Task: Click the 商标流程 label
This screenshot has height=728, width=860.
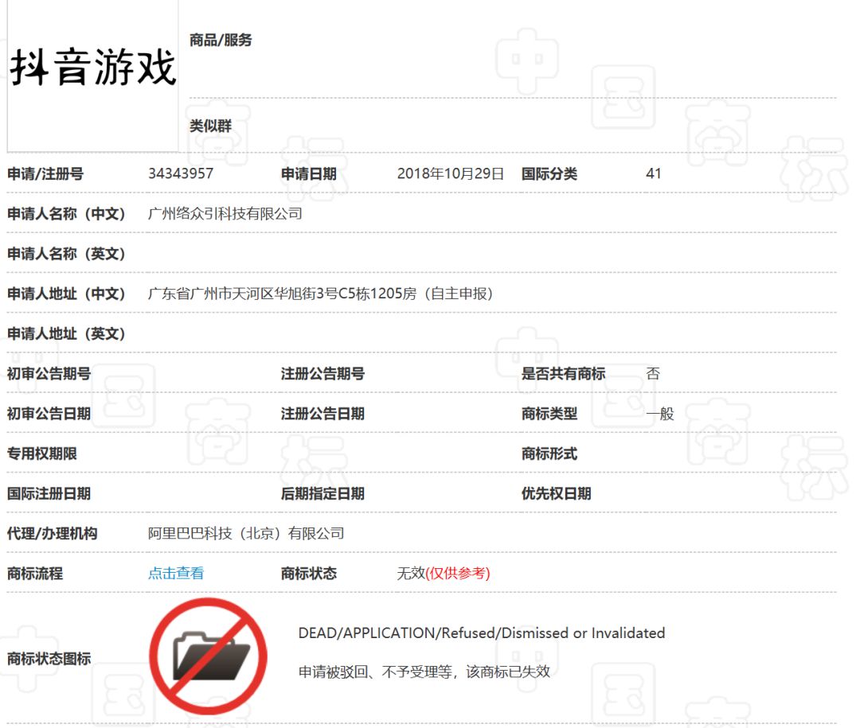Action: (34, 574)
